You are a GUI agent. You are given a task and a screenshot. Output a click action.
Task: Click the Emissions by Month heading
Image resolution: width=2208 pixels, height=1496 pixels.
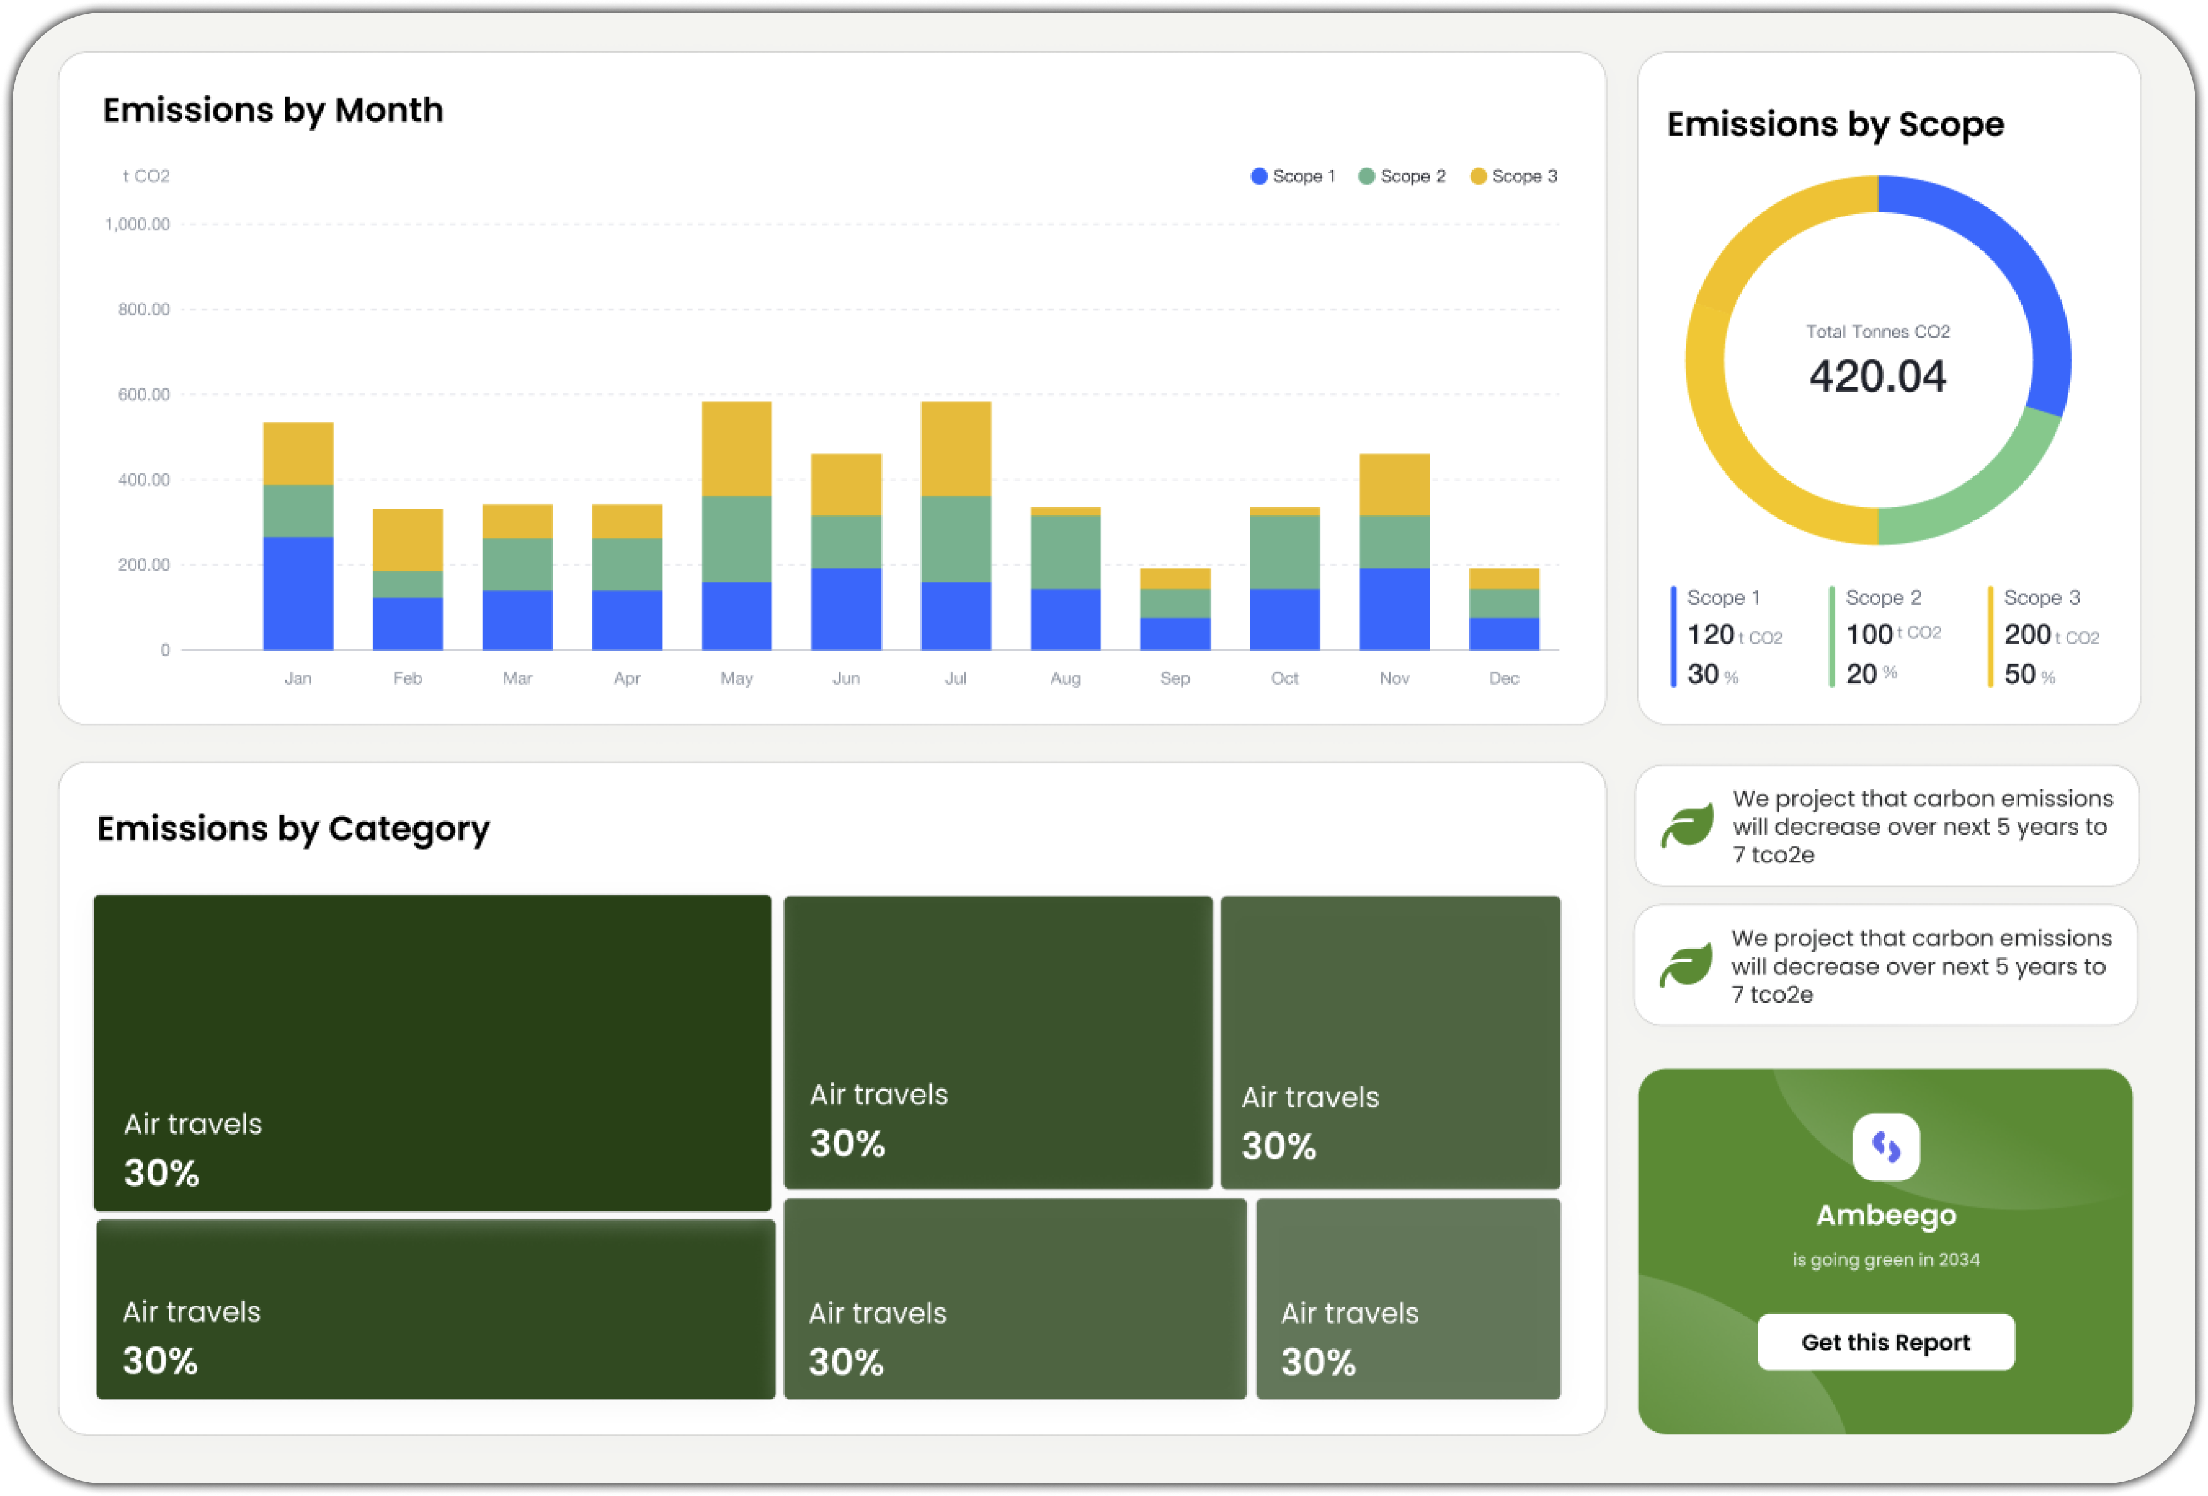(273, 110)
